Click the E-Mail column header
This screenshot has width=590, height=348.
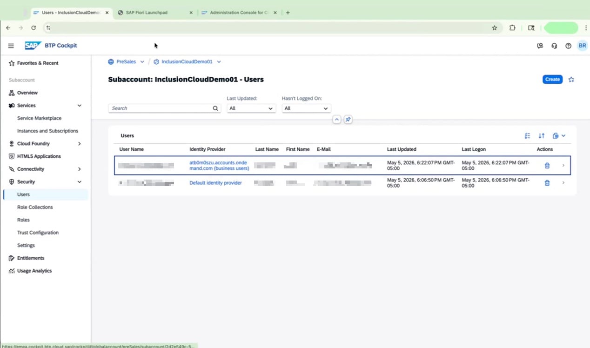(324, 149)
